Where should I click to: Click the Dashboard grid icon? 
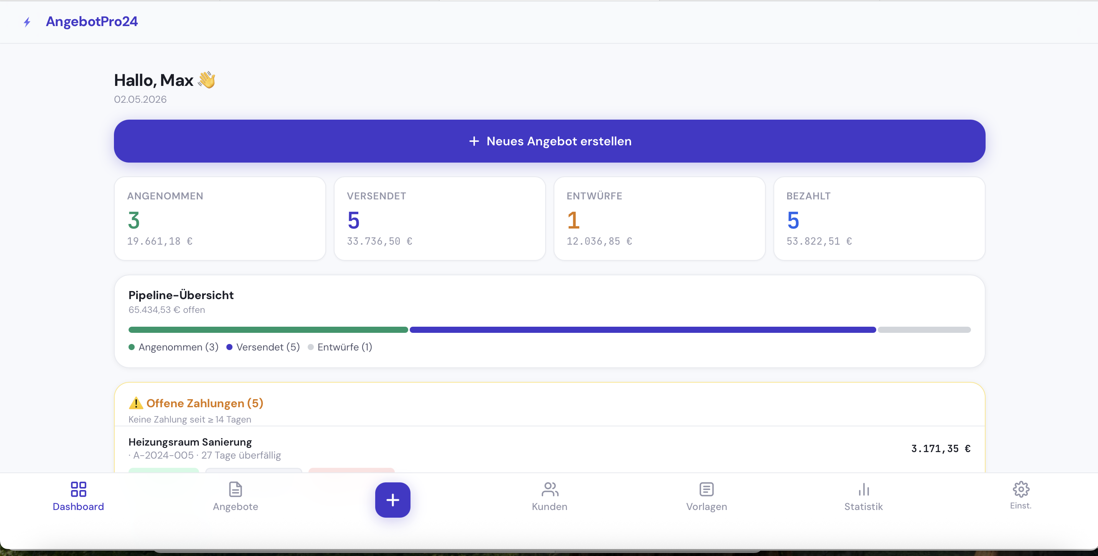[78, 489]
